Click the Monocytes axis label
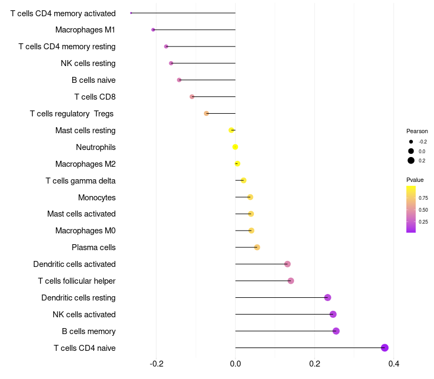The image size is (434, 379). (97, 197)
